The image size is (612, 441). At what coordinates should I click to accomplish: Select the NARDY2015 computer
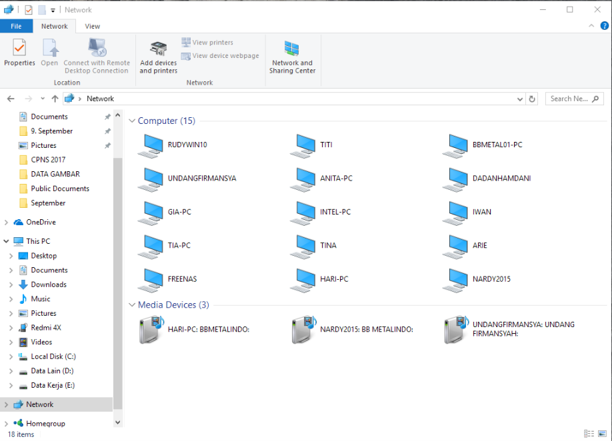click(477, 280)
